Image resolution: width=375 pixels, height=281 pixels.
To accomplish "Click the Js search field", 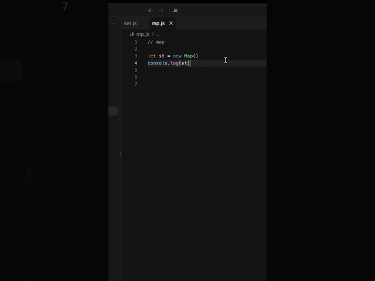I will (x=217, y=11).
